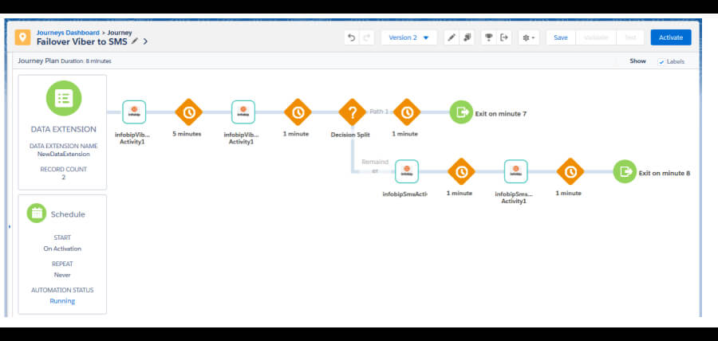
Task: Select the infobipSmsActivity node on the Remainder path
Action: coord(406,171)
